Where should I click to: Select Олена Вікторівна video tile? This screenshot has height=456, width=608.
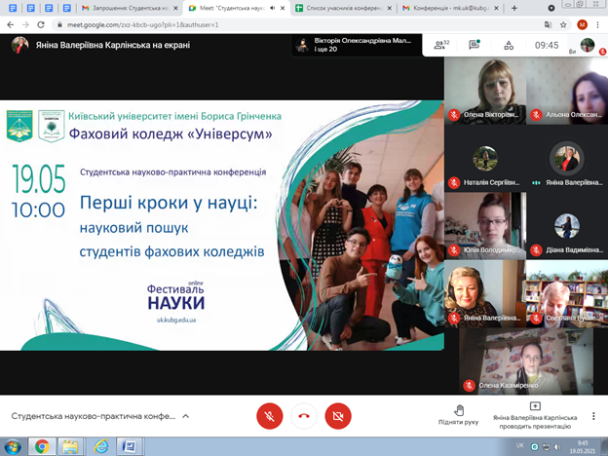coord(484,97)
